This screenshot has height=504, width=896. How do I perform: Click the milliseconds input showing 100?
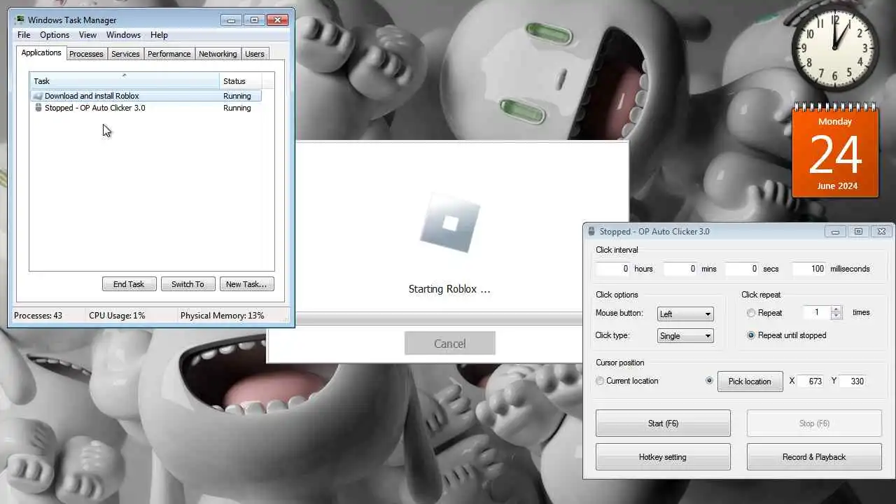coord(808,269)
